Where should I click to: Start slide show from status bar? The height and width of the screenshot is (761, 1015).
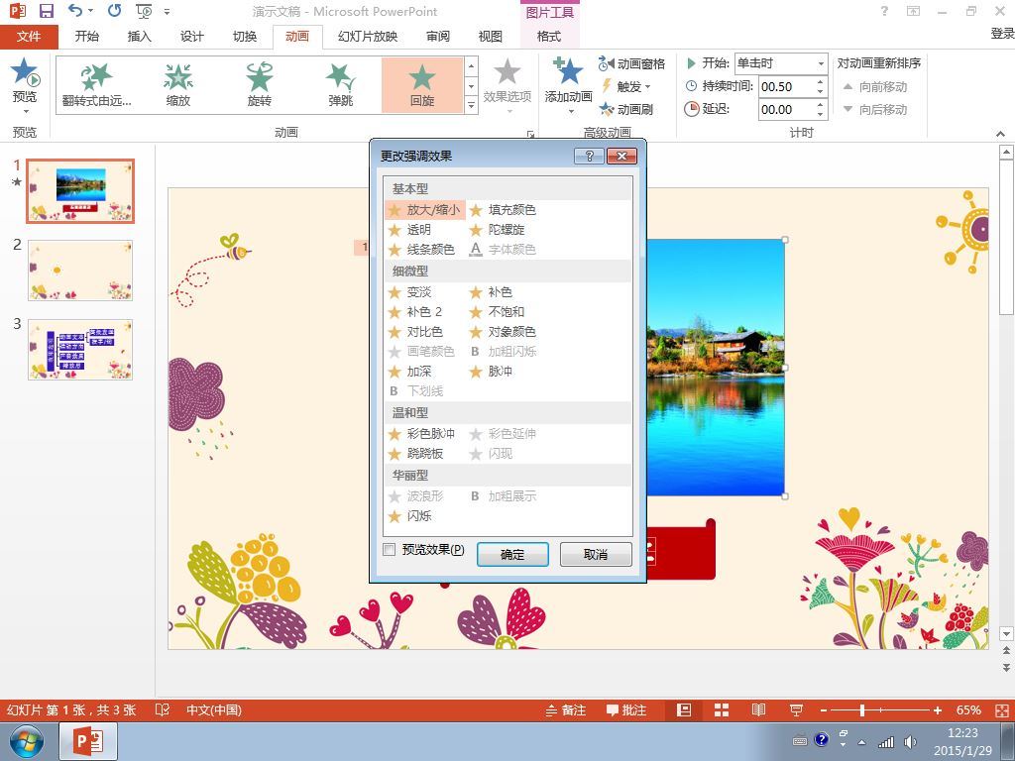[x=796, y=709]
